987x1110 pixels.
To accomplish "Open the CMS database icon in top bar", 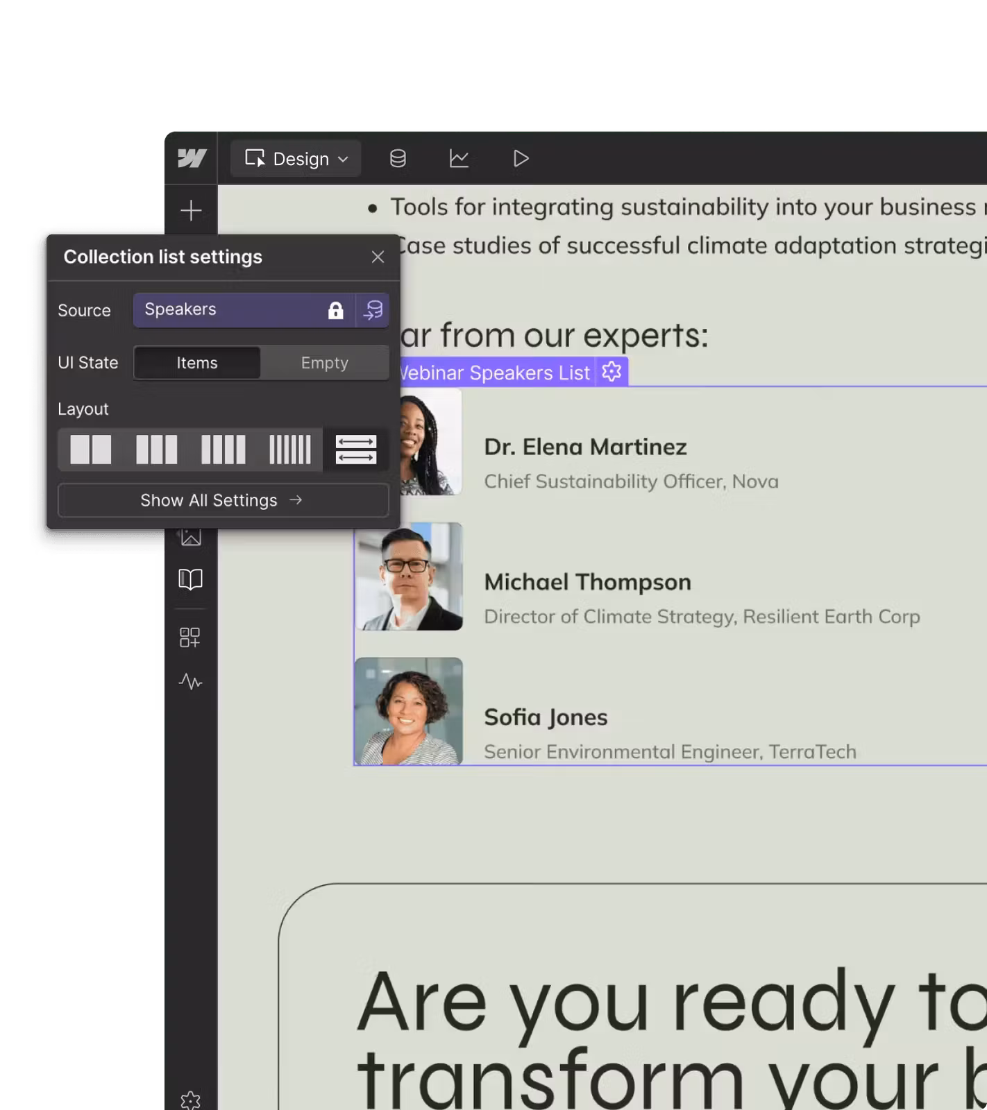I will pos(398,159).
